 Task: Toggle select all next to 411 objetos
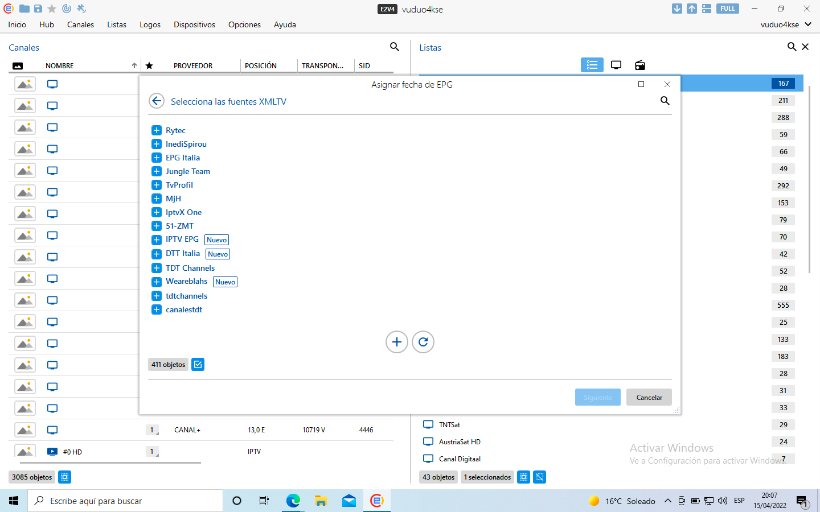click(198, 364)
